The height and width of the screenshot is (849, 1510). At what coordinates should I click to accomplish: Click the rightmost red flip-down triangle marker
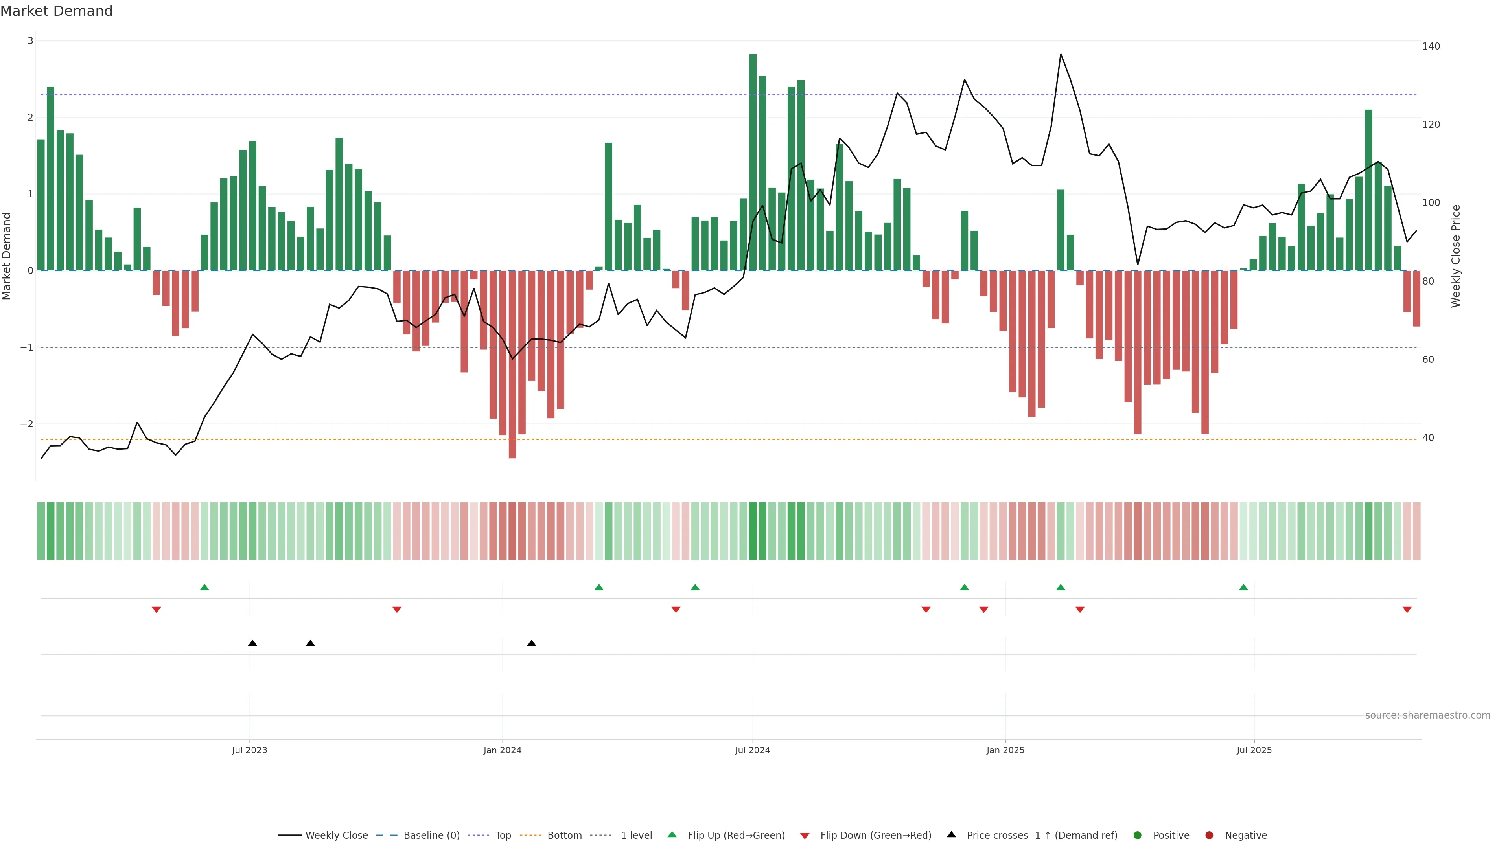pyautogui.click(x=1407, y=610)
